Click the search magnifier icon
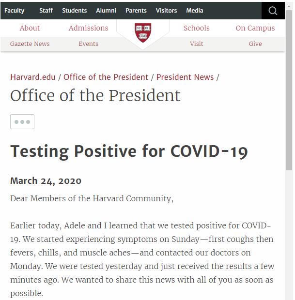 (x=273, y=11)
